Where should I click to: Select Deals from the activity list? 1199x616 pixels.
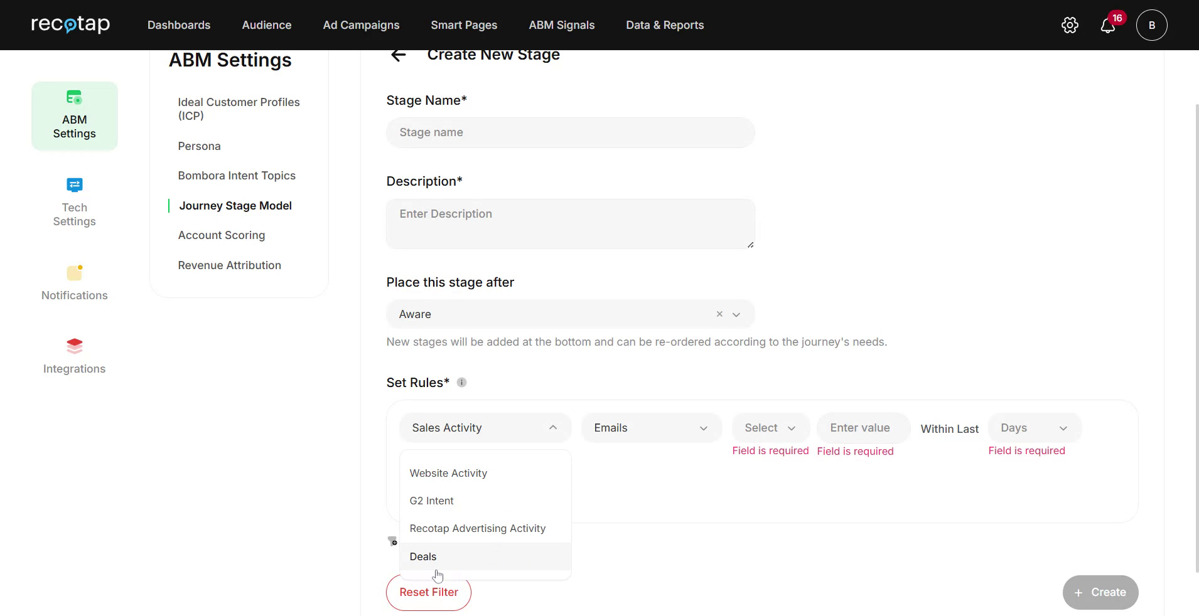(422, 556)
